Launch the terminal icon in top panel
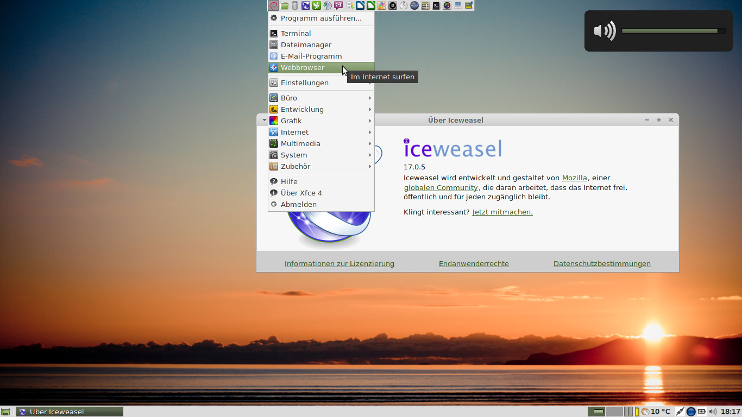 click(436, 5)
